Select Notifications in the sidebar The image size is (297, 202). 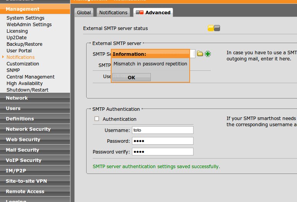point(20,57)
